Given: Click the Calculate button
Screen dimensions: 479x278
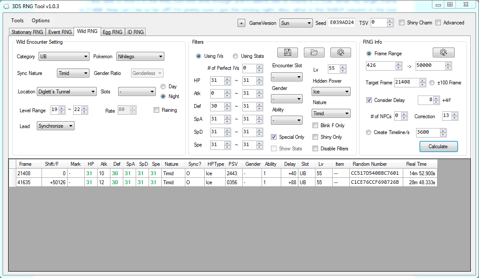Looking at the screenshot, I should point(438,146).
